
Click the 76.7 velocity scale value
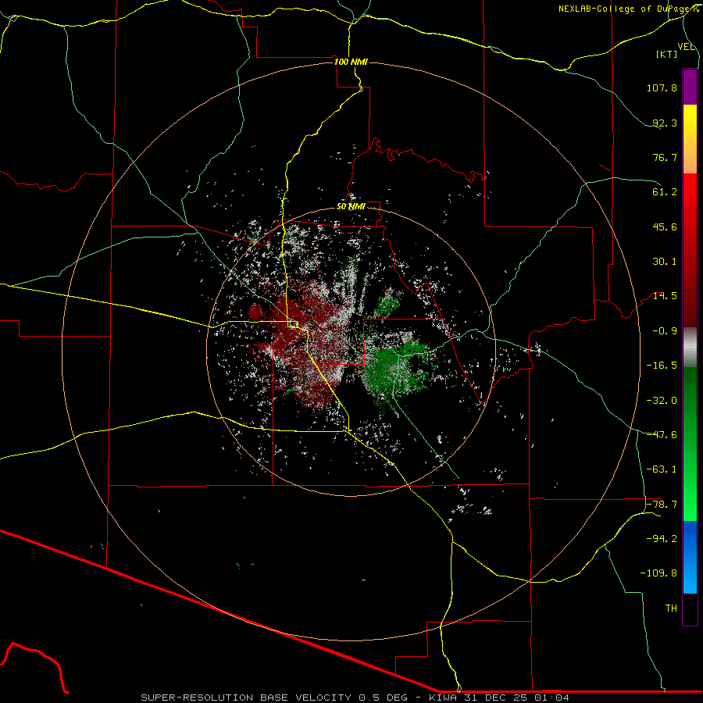(x=665, y=157)
